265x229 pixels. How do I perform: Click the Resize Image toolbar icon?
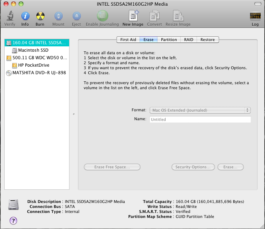tap(178, 16)
